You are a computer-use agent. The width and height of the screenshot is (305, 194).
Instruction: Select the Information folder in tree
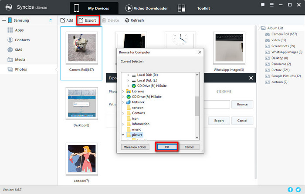click(x=140, y=124)
